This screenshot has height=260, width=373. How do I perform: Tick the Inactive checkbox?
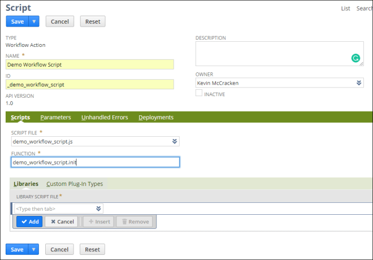coord(199,94)
